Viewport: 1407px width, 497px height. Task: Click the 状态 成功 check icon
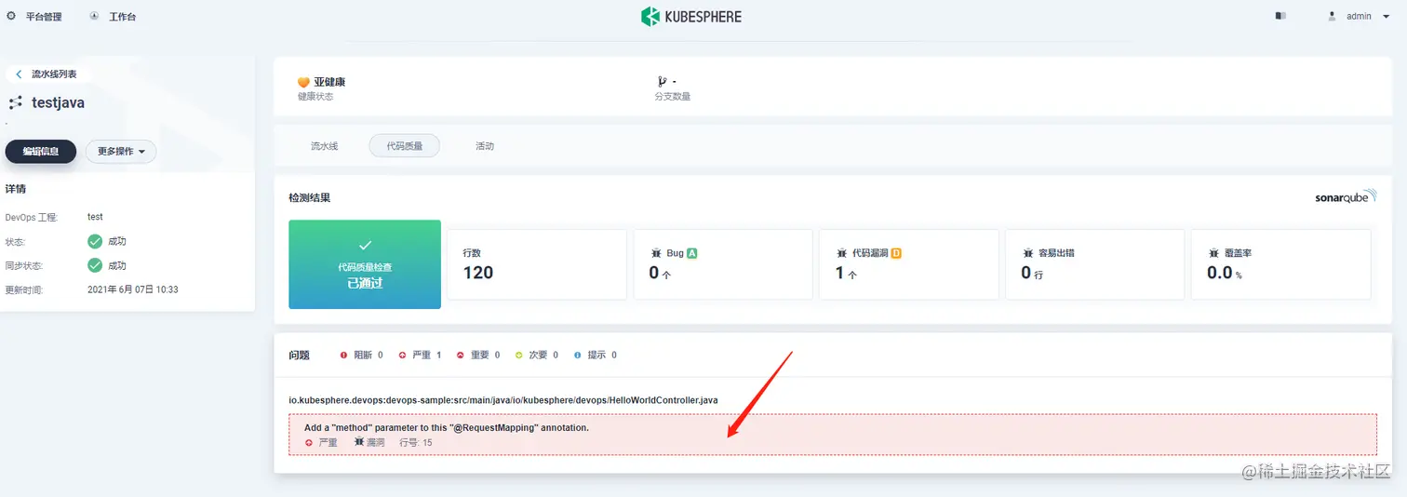95,241
